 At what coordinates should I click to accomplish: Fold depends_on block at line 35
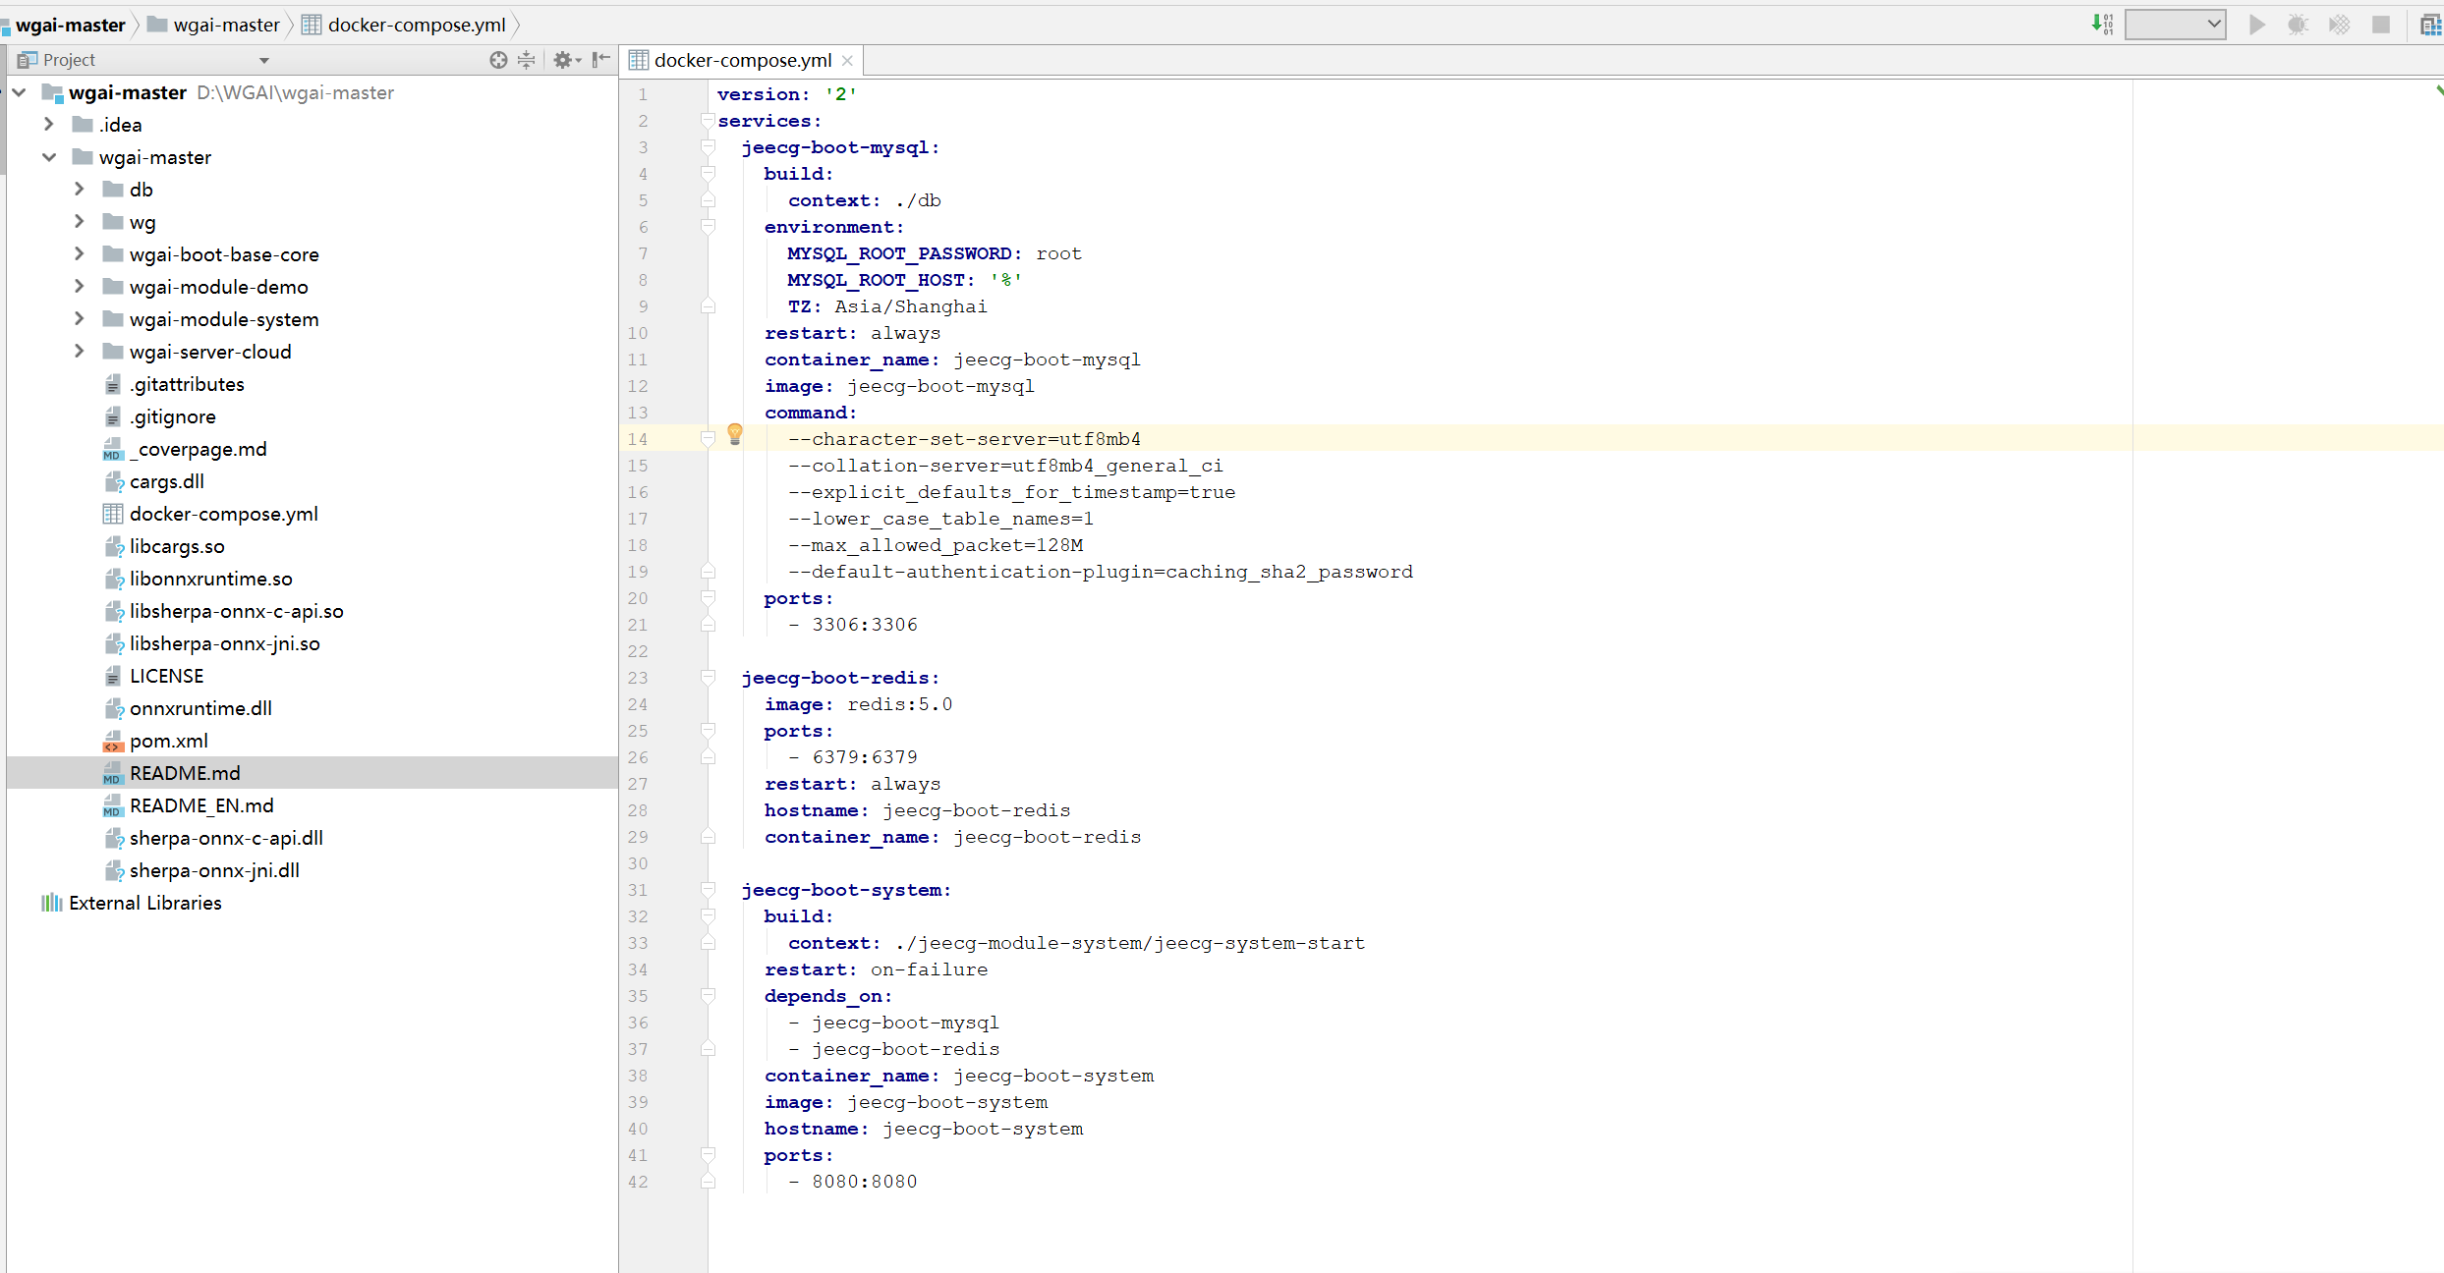pos(708,996)
